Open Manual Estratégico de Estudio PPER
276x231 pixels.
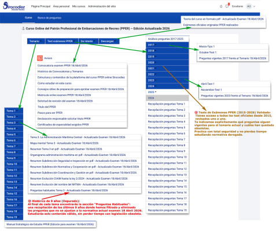[50, 224]
